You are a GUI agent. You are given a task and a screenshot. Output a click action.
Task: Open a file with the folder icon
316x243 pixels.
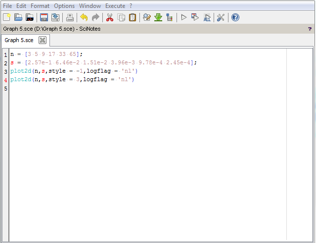coord(18,17)
